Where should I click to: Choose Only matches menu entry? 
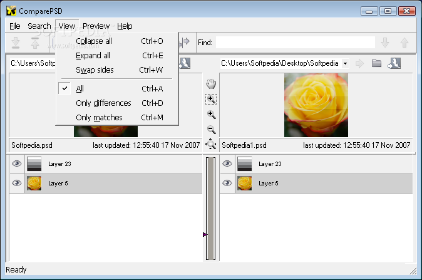117,118
